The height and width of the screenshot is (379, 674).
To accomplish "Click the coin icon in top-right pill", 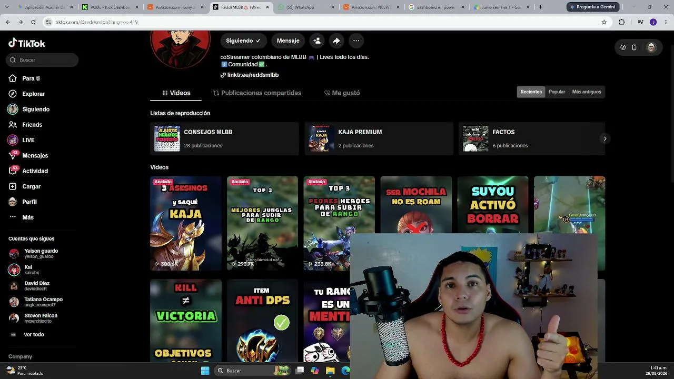I will tap(623, 47).
